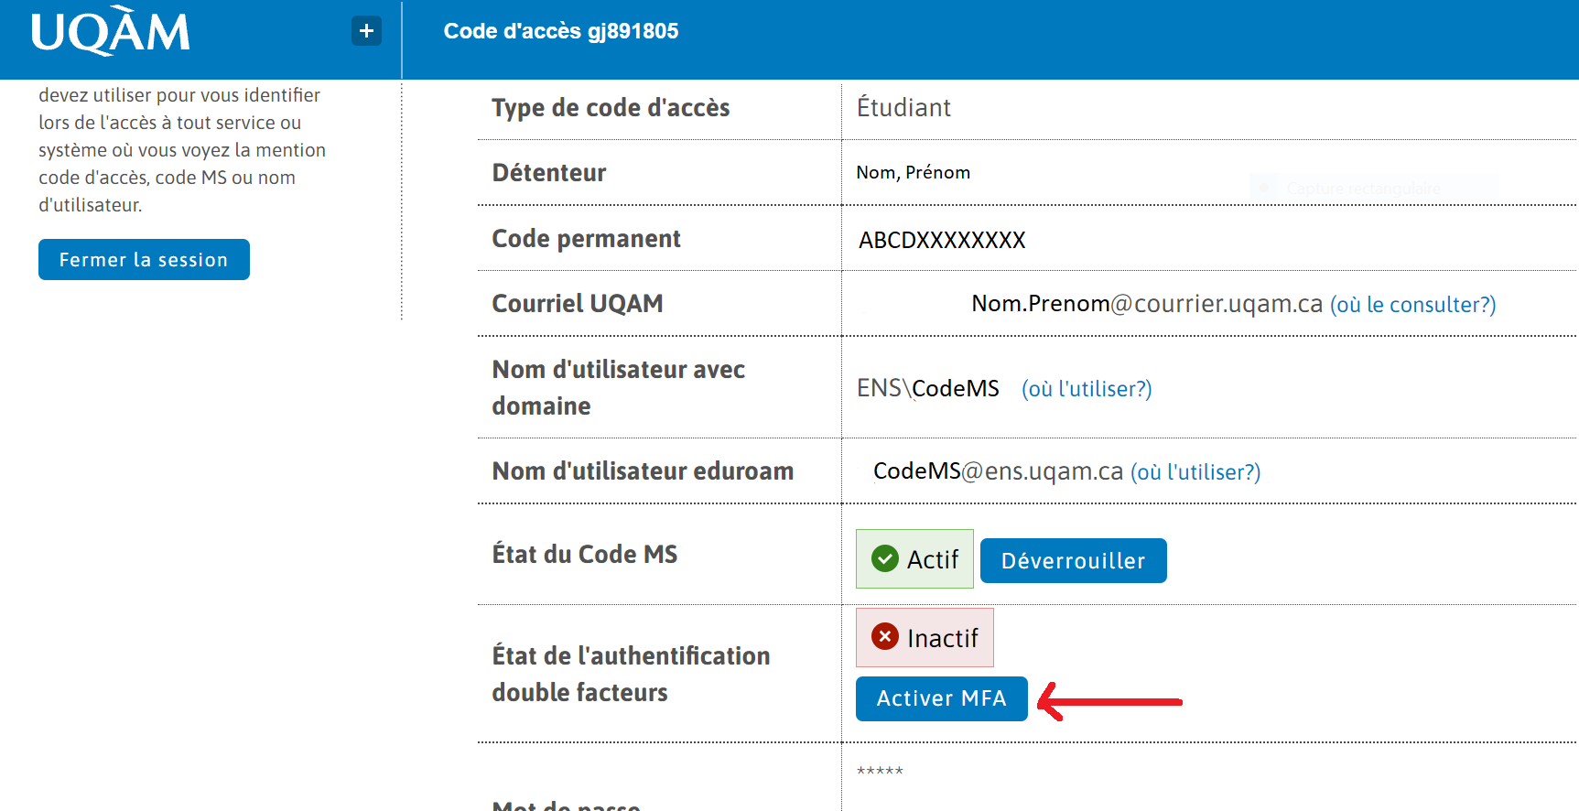Click the masked password asterisks
The height and width of the screenshot is (811, 1579).
(880, 772)
